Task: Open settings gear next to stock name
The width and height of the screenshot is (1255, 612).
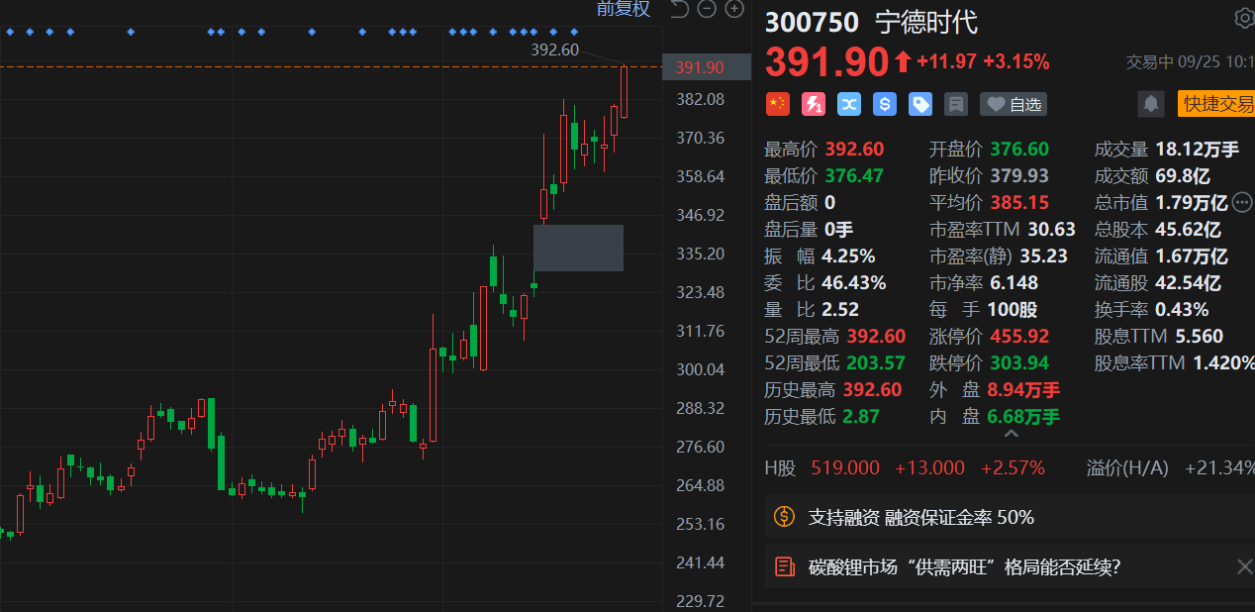Action: [x=1243, y=18]
